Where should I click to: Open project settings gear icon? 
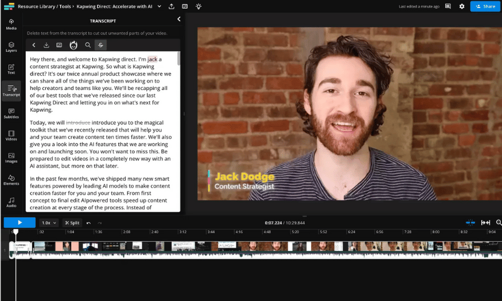(462, 6)
